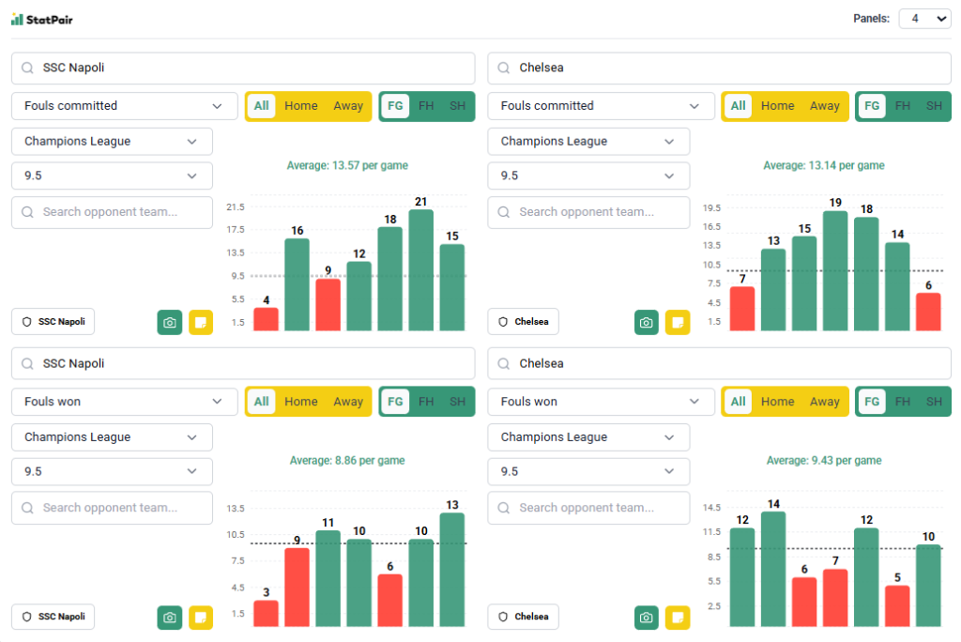Switch to Home in Napoli Fouls committed panel
The height and width of the screenshot is (642, 961).
click(x=301, y=106)
